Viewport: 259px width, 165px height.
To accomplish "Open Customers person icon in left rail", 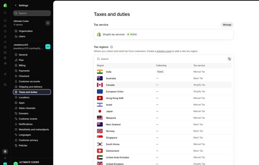I will click(x=5, y=36).
